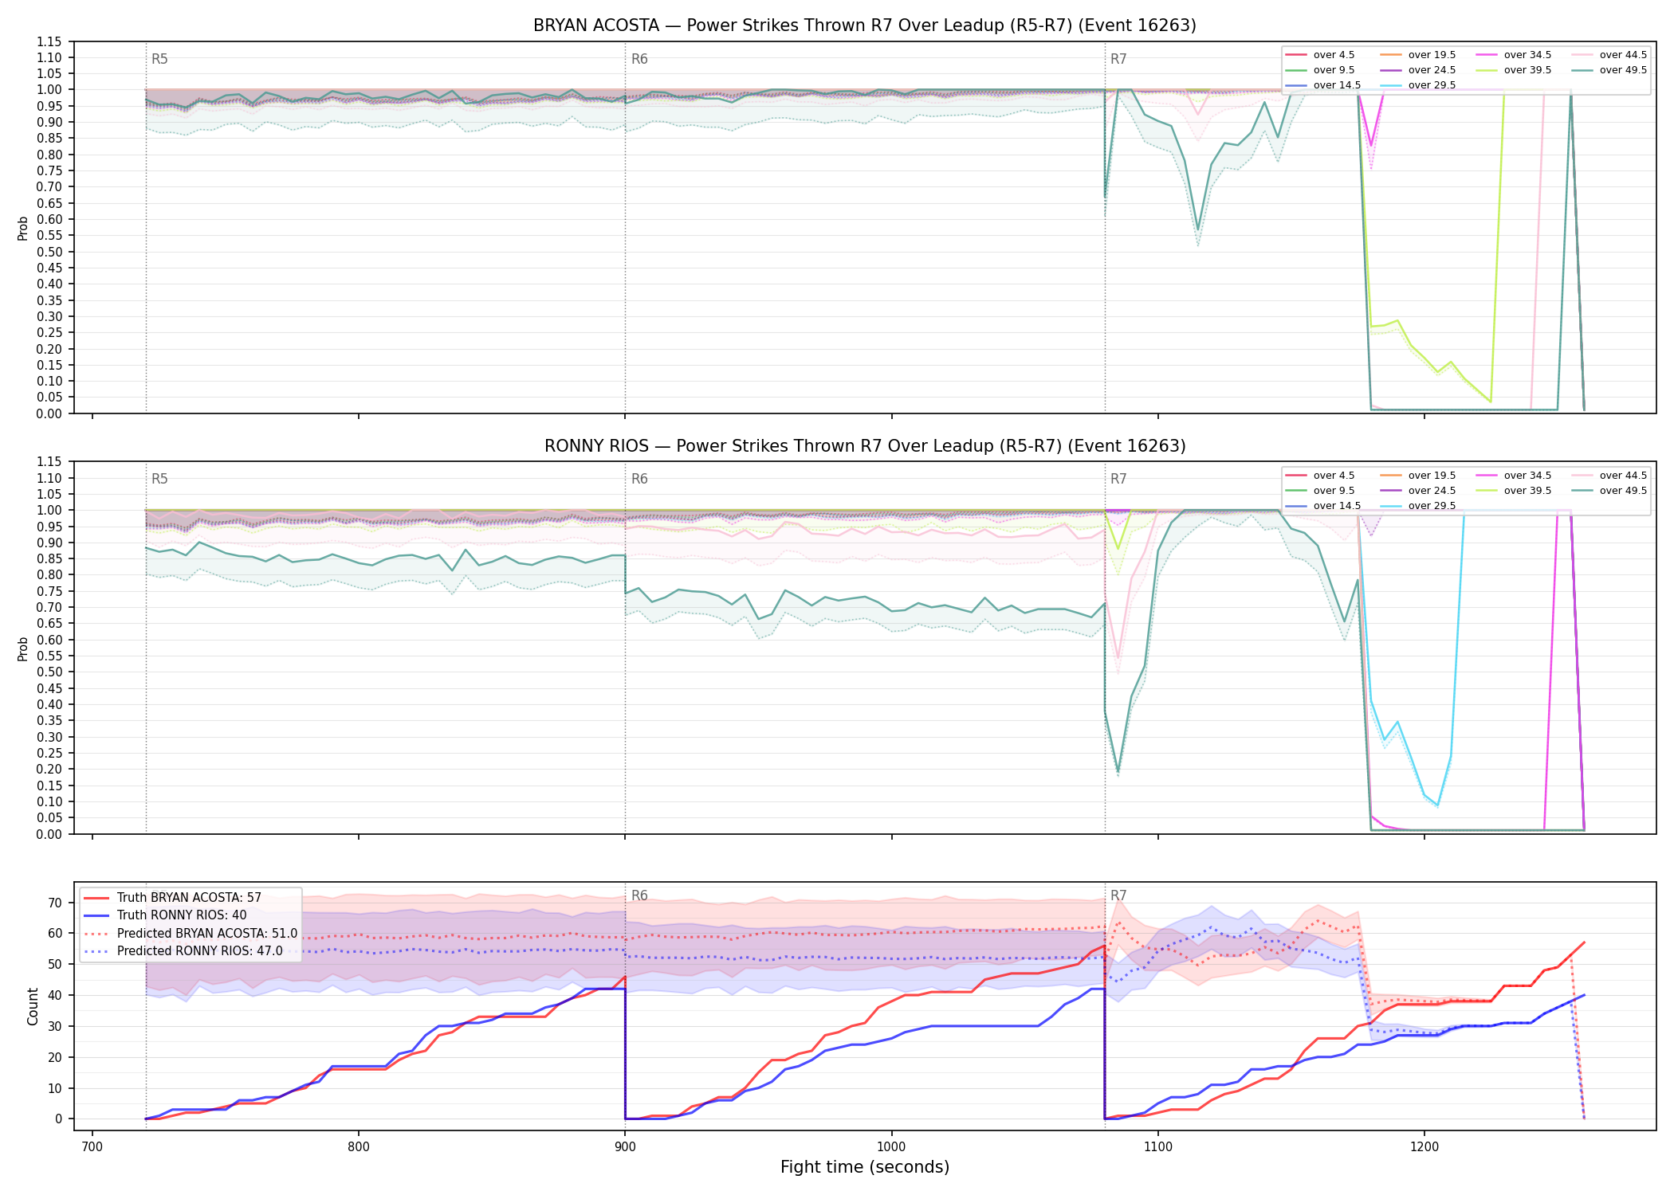Click the 'Fight time (seconds)' axis label

865,1167
